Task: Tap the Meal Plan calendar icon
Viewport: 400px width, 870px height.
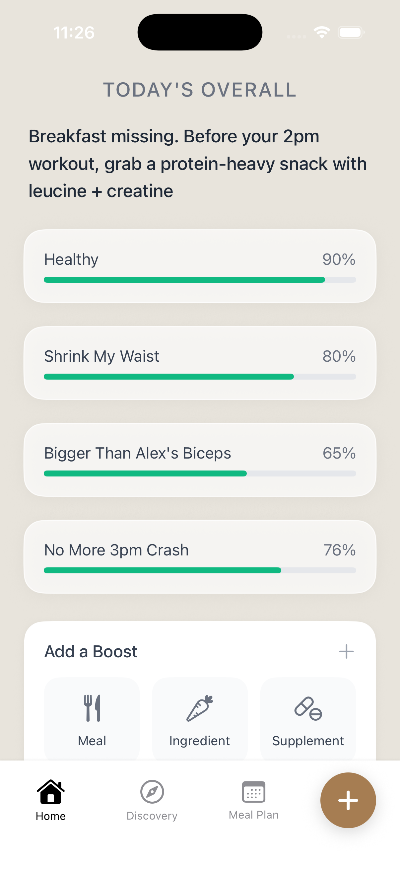Action: pyautogui.click(x=253, y=792)
